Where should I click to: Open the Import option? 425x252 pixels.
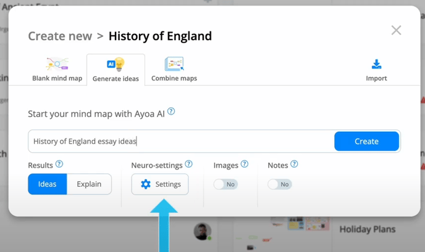pos(376,71)
